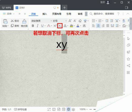
Task: Decrease paragraph indent
Action: [x=107, y=21]
